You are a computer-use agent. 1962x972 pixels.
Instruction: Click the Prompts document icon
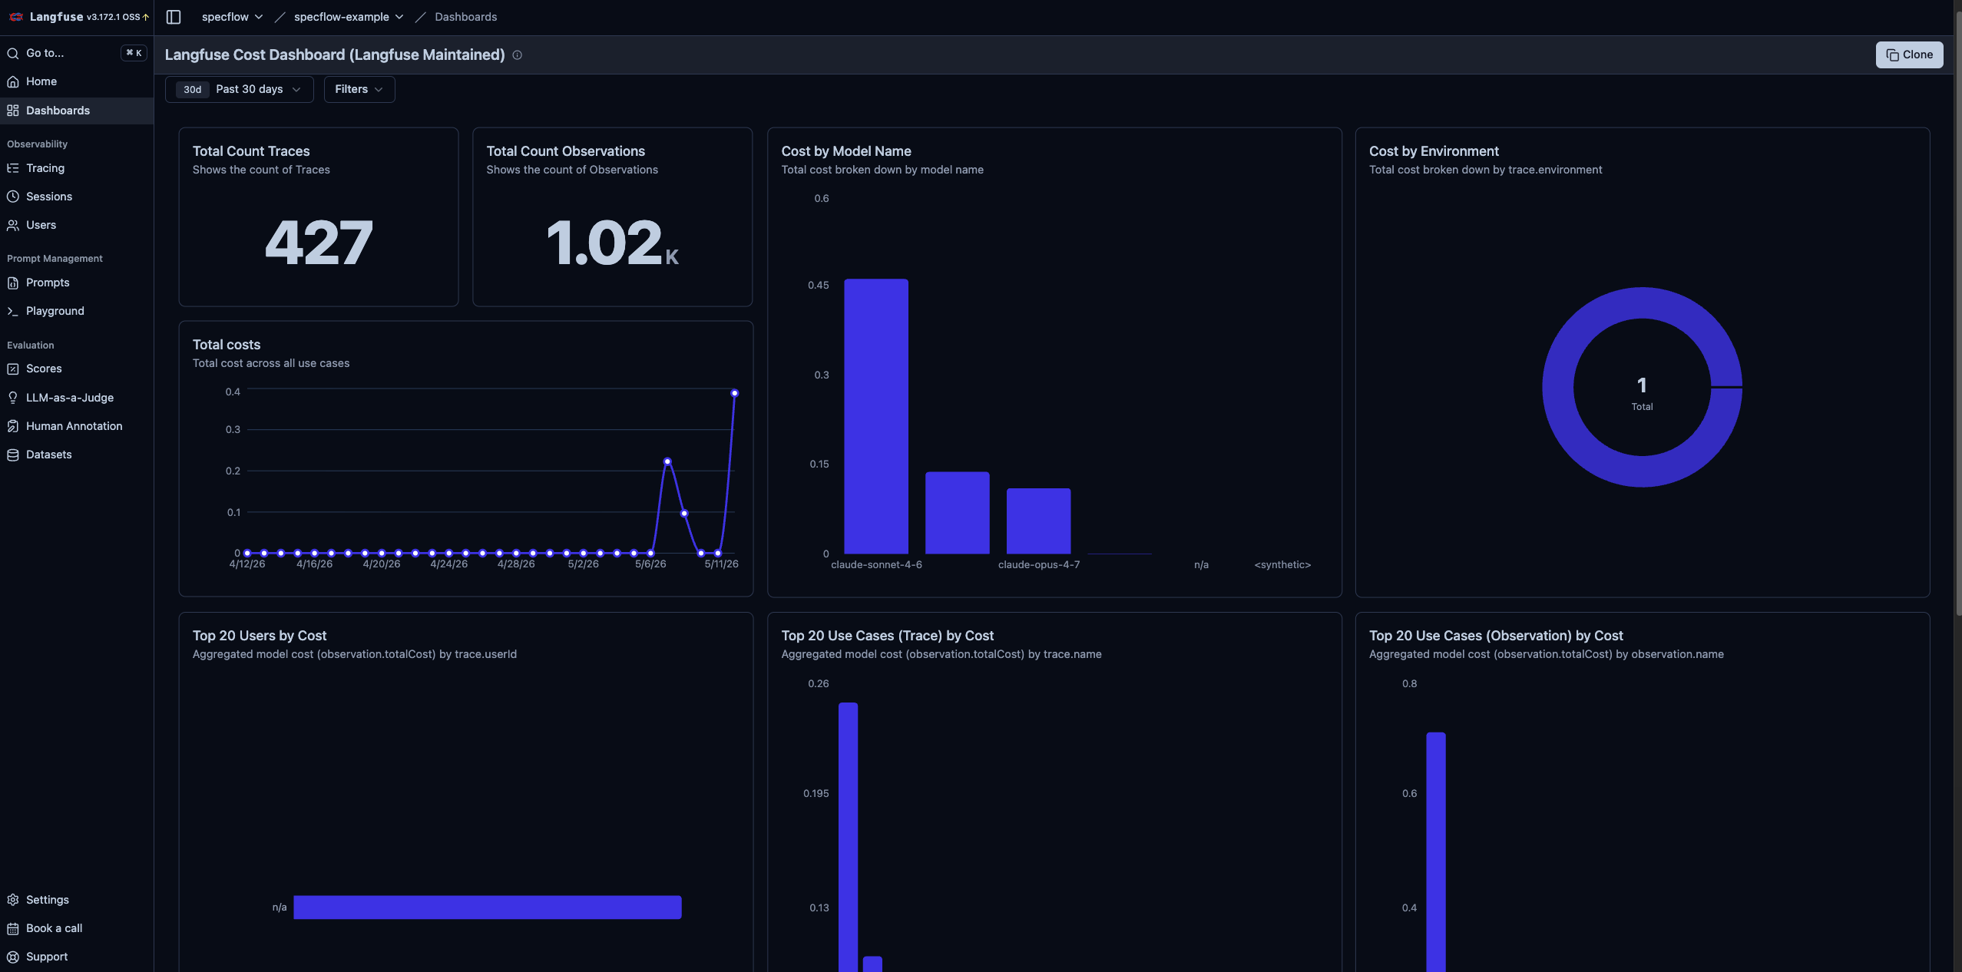[13, 283]
